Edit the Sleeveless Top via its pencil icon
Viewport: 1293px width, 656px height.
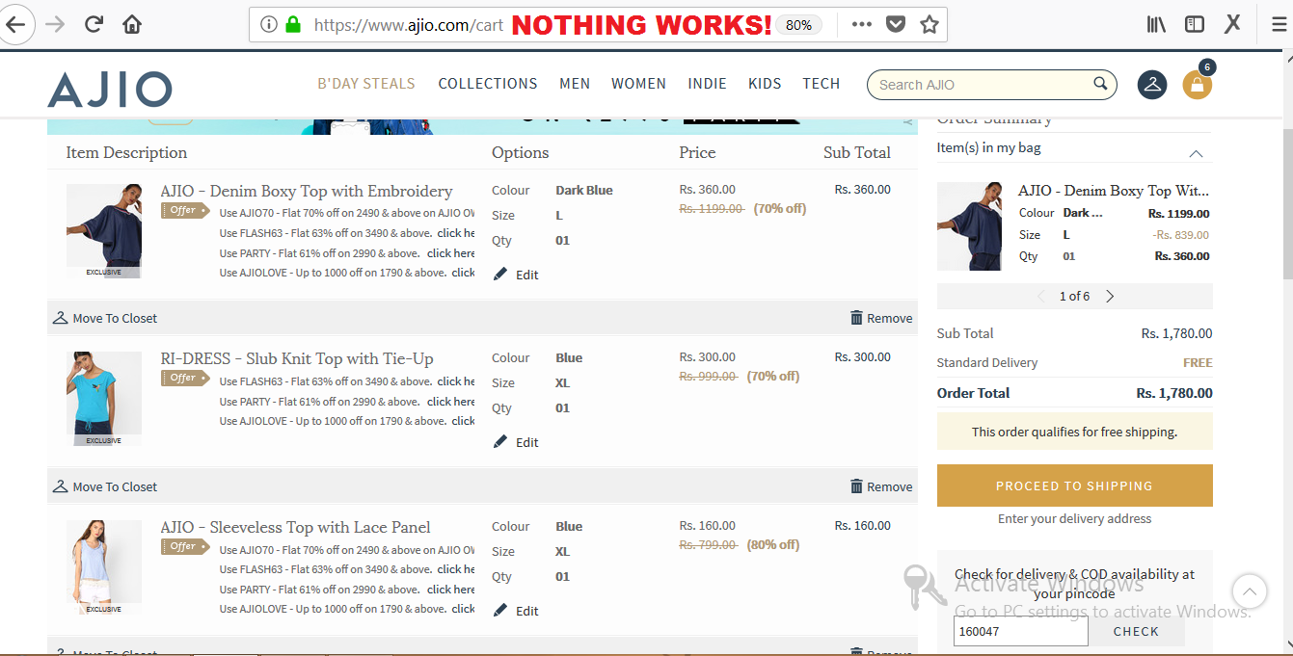499,610
